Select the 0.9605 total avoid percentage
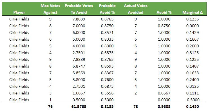Viewport: 208px width, 111px height. coord(164,107)
